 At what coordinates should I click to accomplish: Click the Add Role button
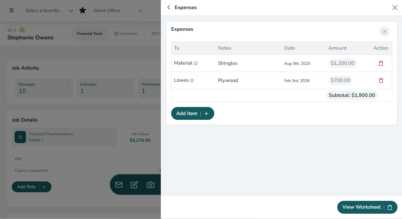tap(32, 187)
